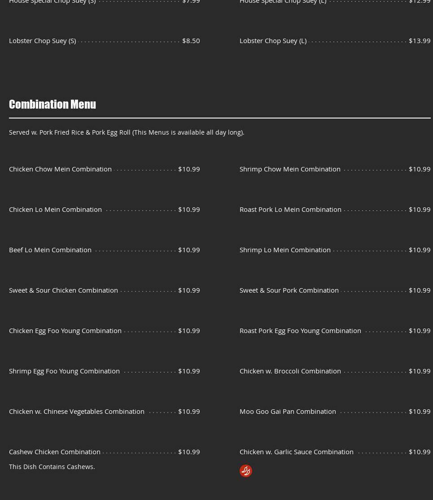
Task: Click the red spicy chili pepper icon
Action: click(x=245, y=470)
